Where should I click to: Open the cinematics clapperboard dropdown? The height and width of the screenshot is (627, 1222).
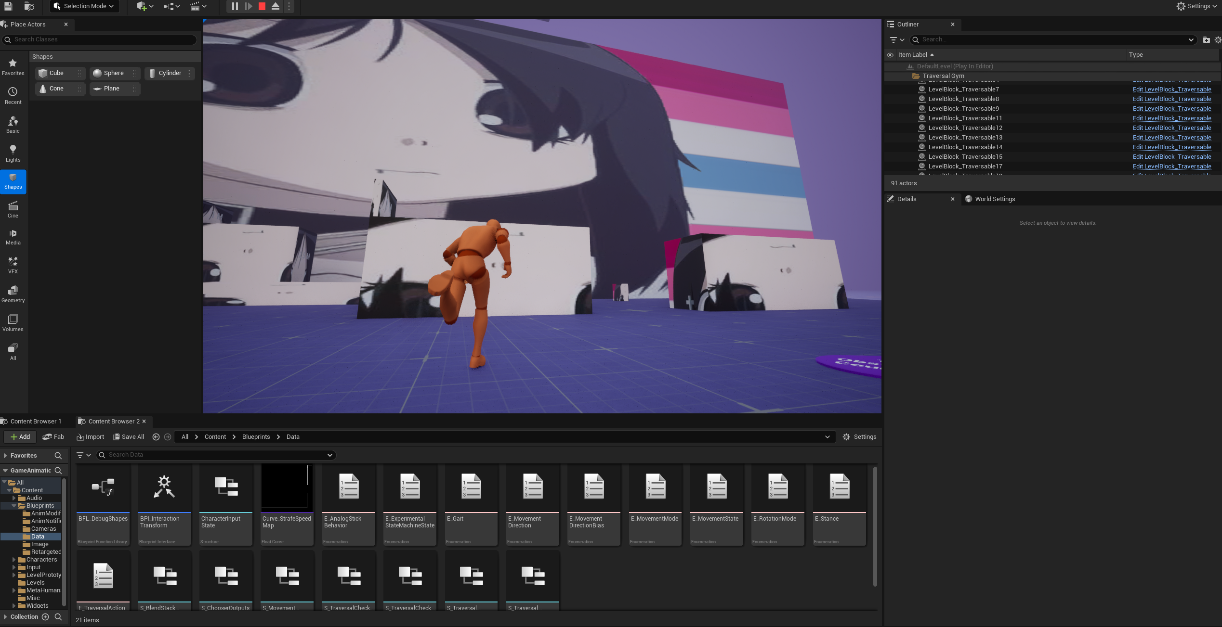click(198, 6)
